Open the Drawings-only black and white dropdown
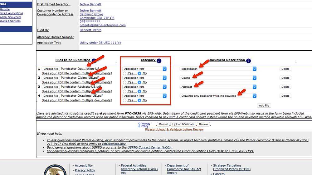The height and width of the screenshot is (175, 312). pyautogui.click(x=218, y=96)
